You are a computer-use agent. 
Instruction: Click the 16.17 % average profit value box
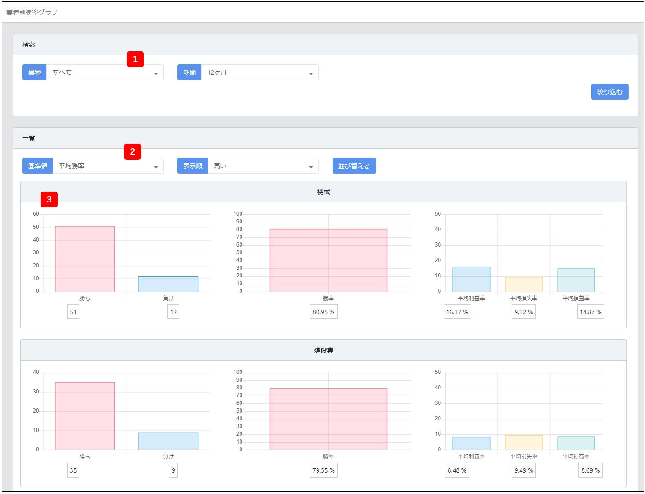click(x=457, y=312)
